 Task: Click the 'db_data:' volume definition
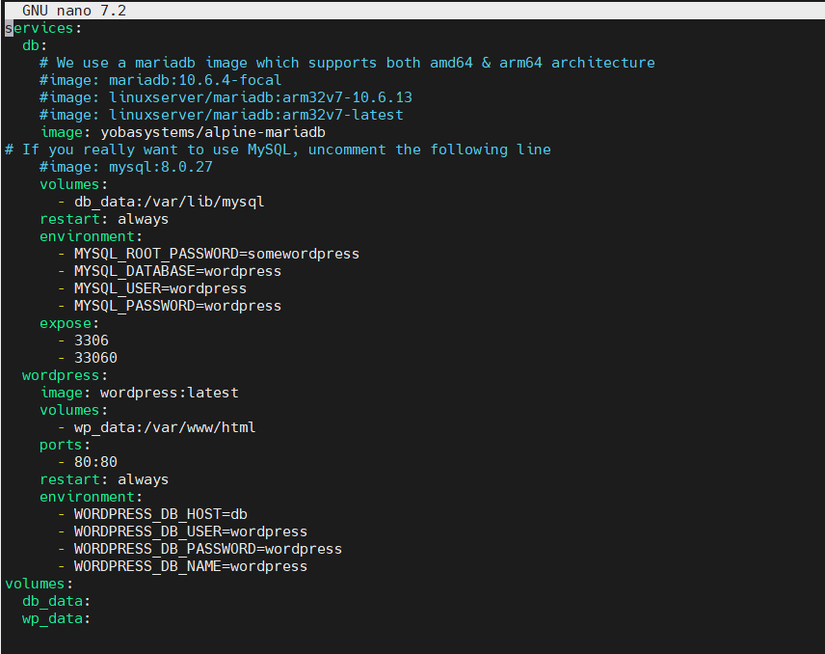click(56, 601)
